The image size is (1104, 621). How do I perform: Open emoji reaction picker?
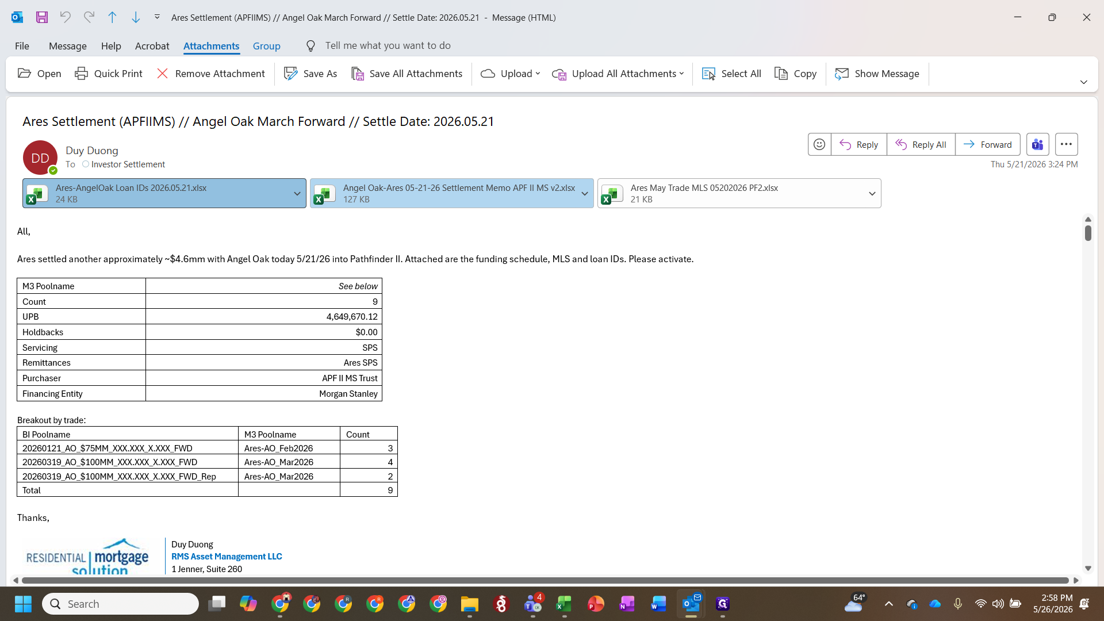(819, 144)
